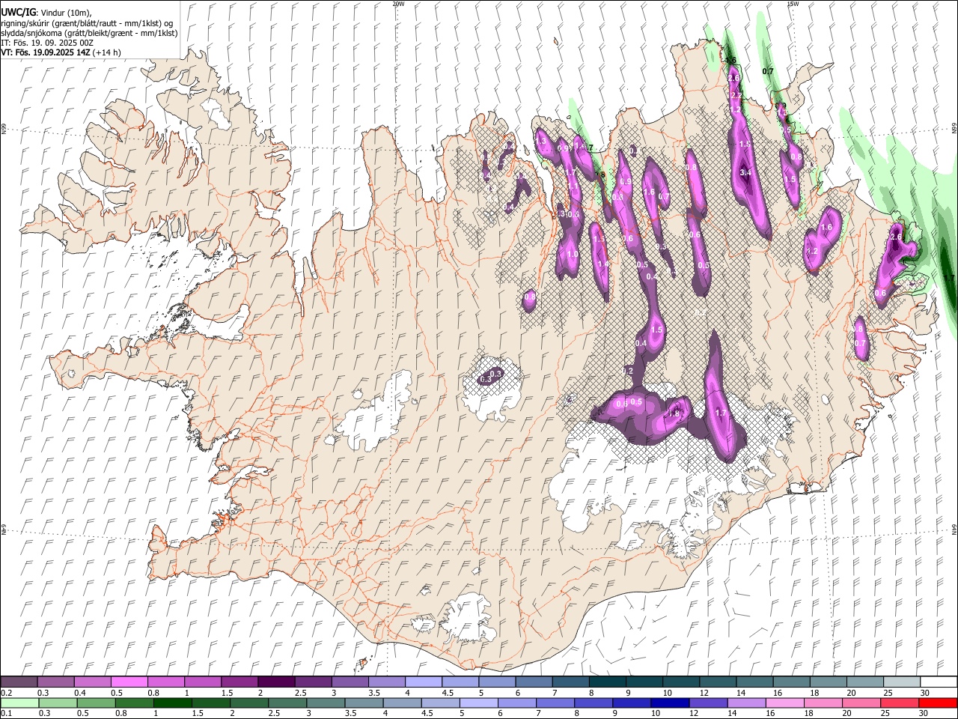958x719 pixels.
Task: Pick the upper legend swatch between 8 and 9
Action: (606, 682)
